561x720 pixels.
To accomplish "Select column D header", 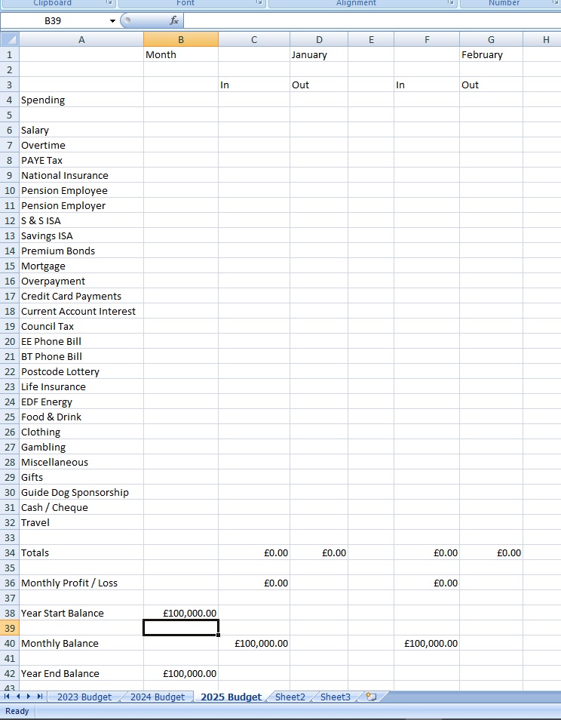I will click(x=319, y=39).
